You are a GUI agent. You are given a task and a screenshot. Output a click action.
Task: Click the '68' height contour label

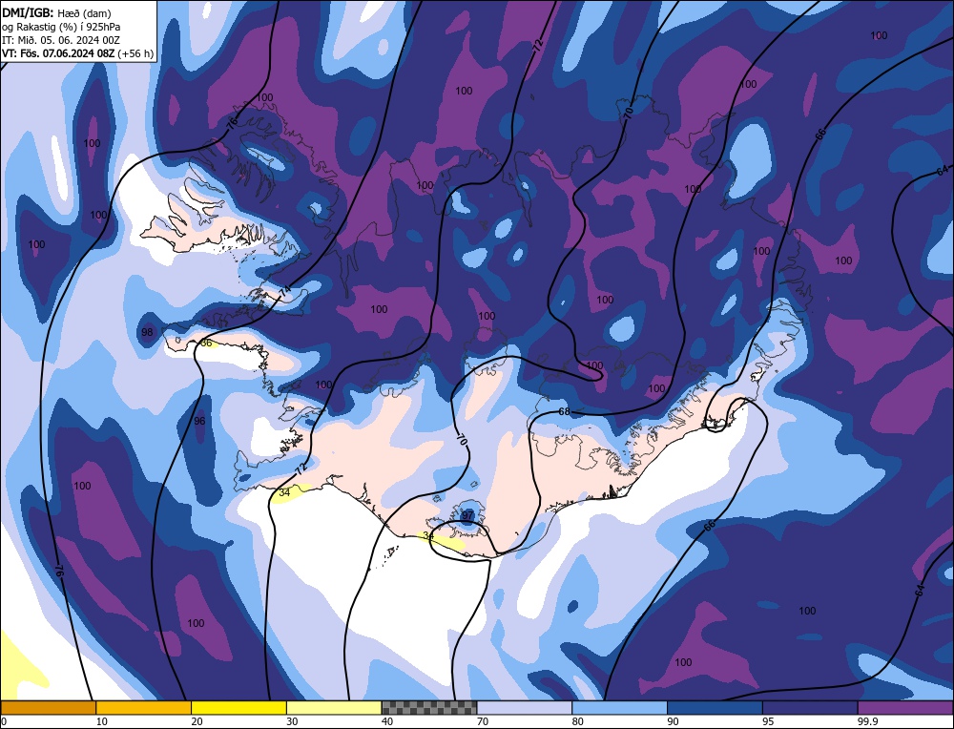click(565, 412)
